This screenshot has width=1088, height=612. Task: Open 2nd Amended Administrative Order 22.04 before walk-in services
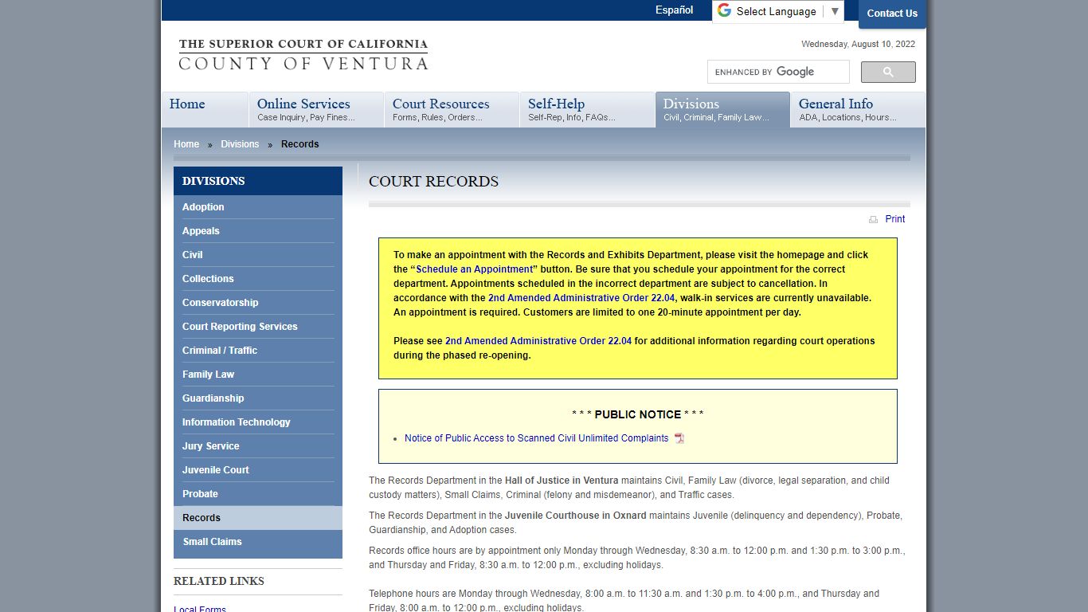pyautogui.click(x=581, y=298)
